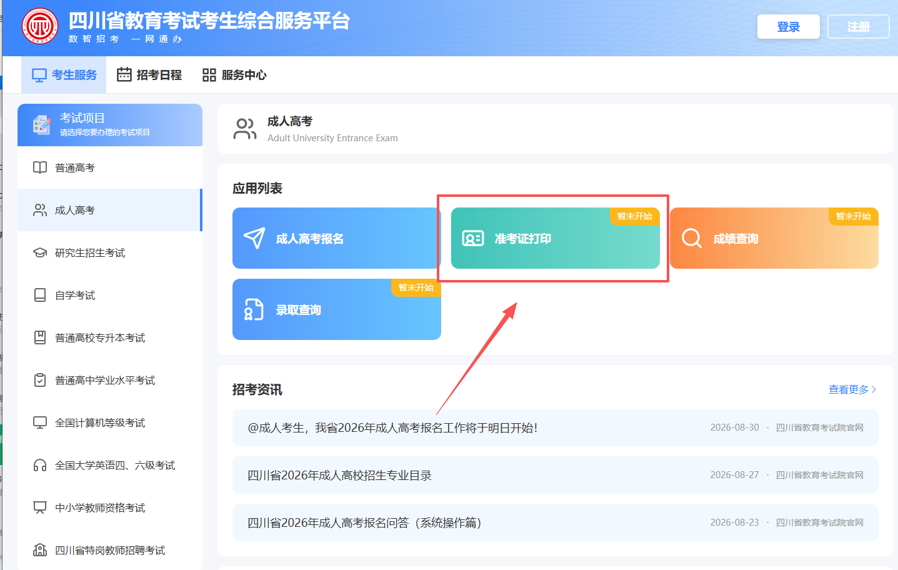Screen dimensions: 898x570
Task: Click the monitor icon beside 考生服务
Action: click(39, 75)
